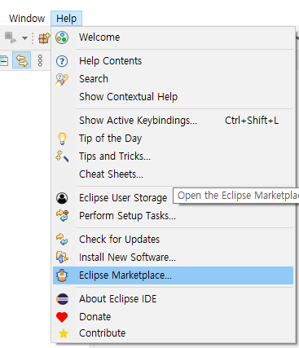Click the Tip of the Day lightbulb icon

[62, 139]
